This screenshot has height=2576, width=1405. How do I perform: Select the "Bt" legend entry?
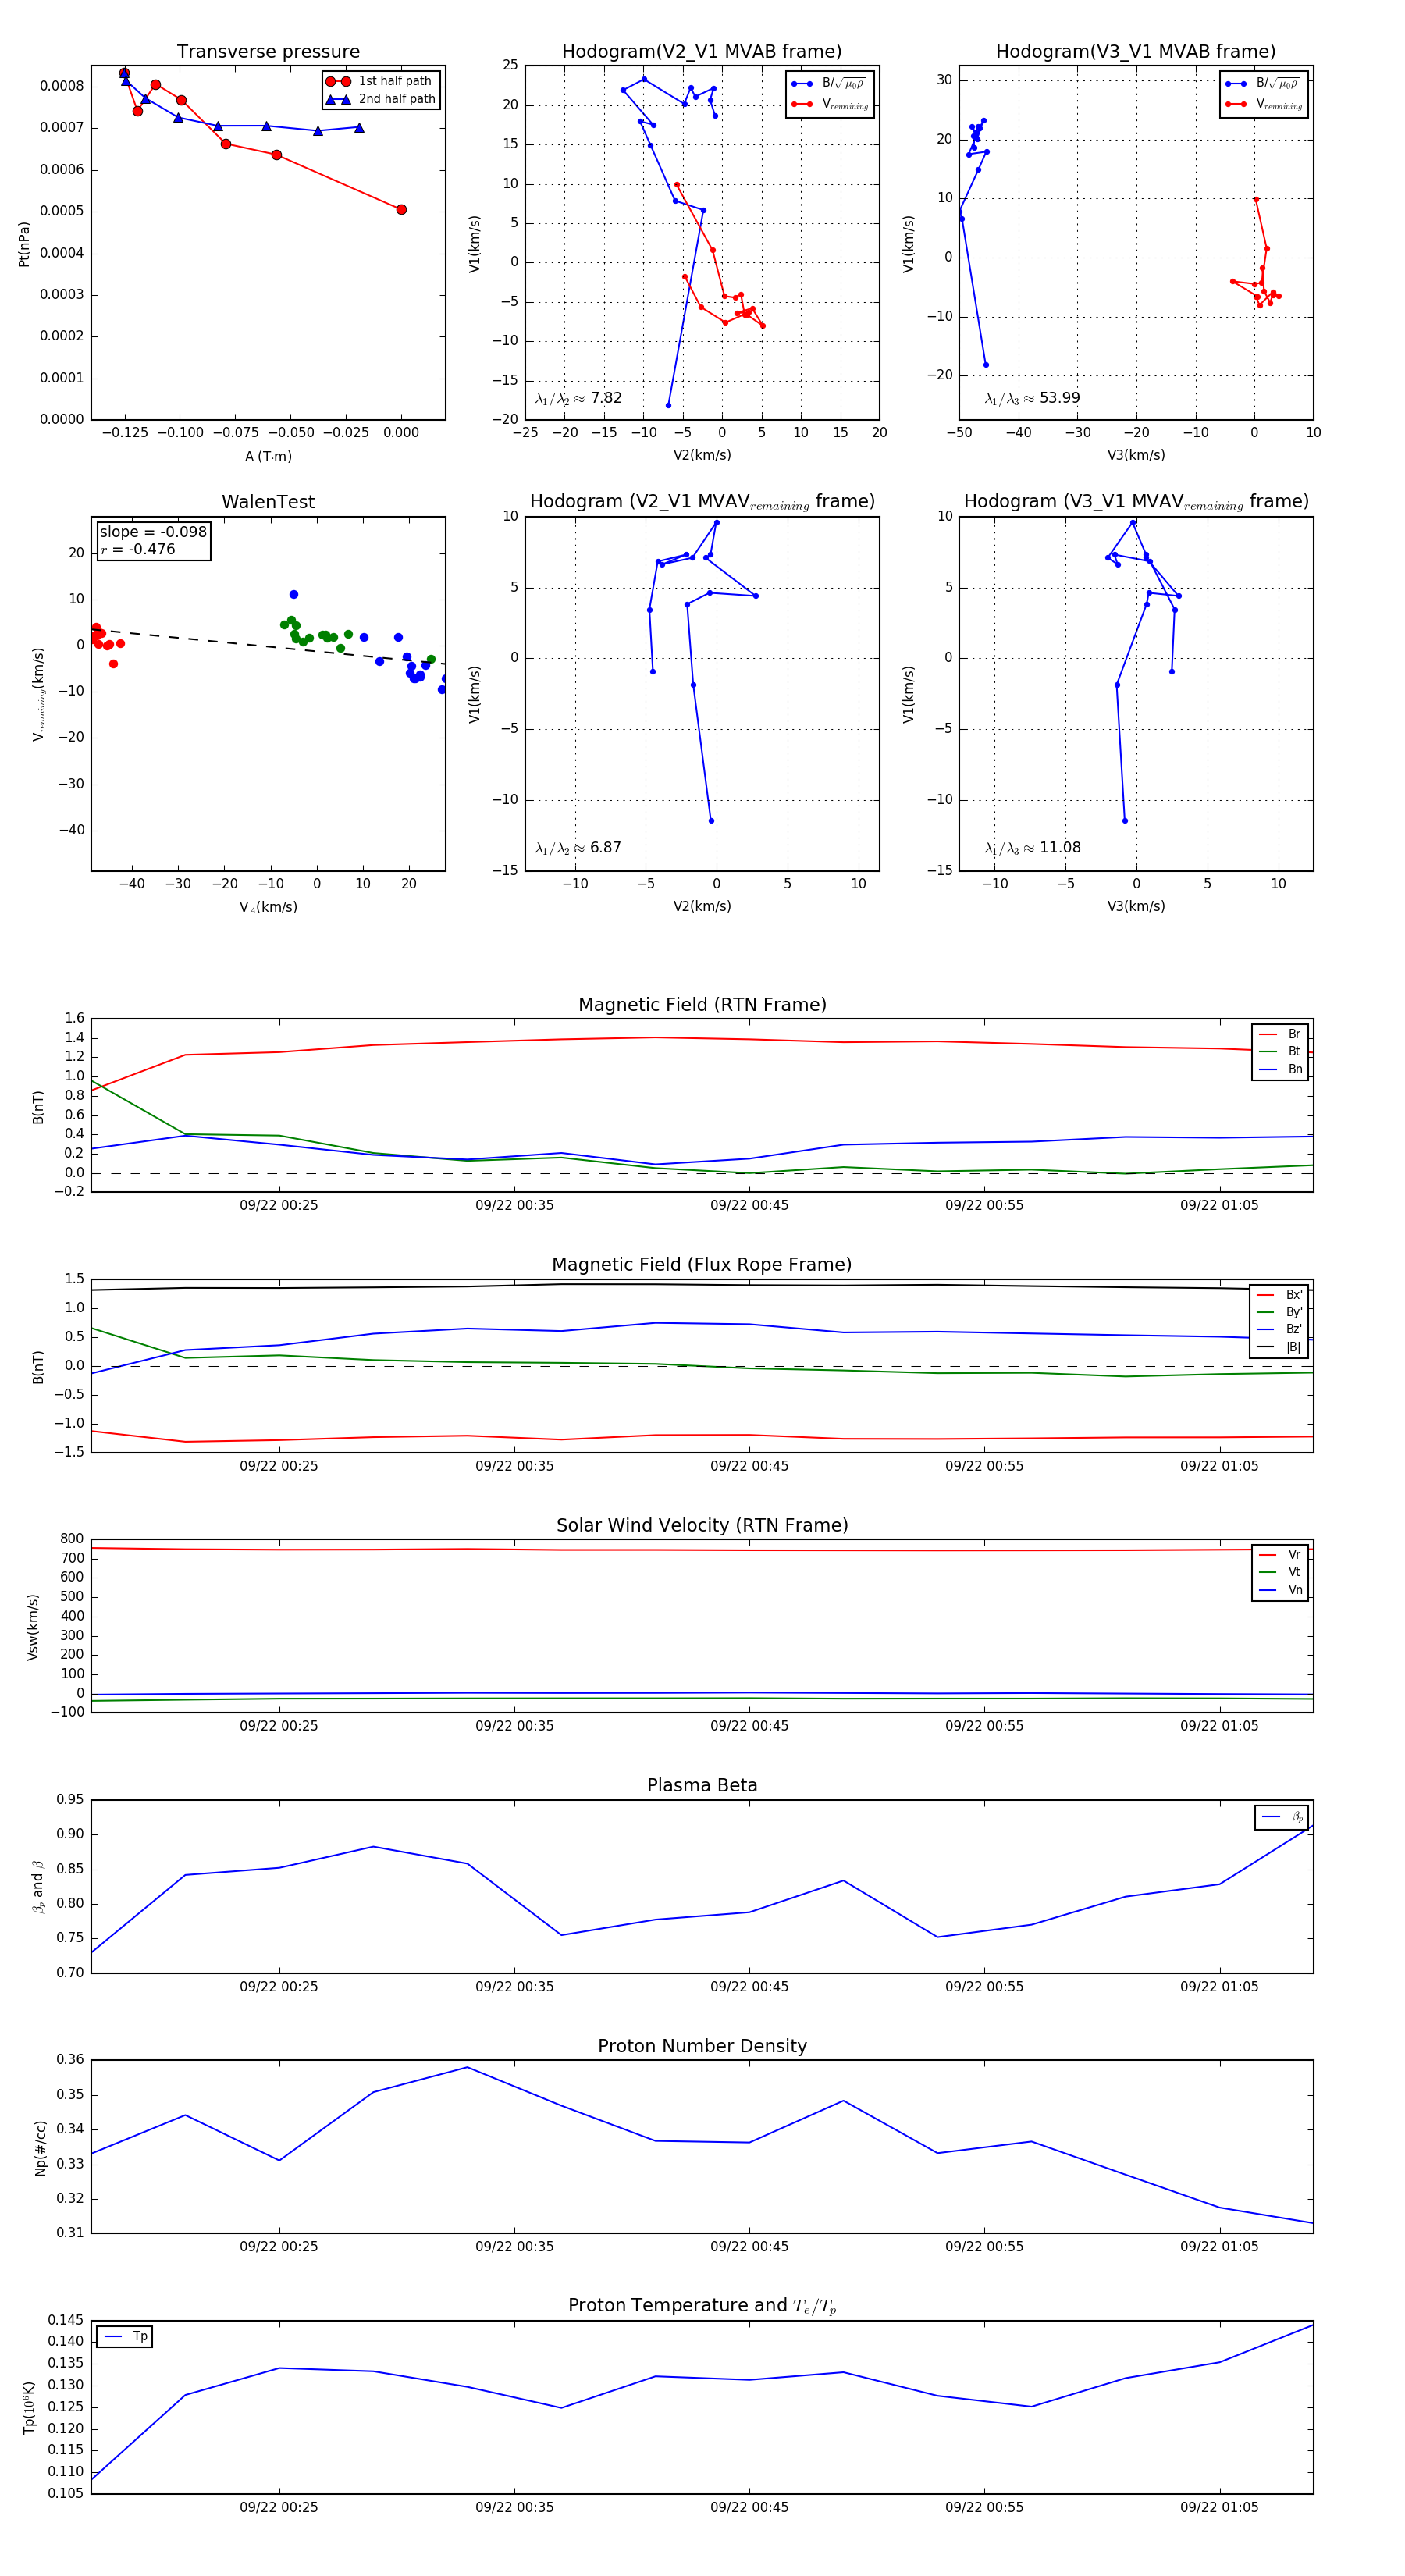click(1280, 1051)
